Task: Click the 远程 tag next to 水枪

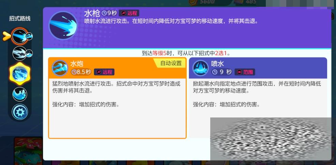Action: (x=129, y=13)
